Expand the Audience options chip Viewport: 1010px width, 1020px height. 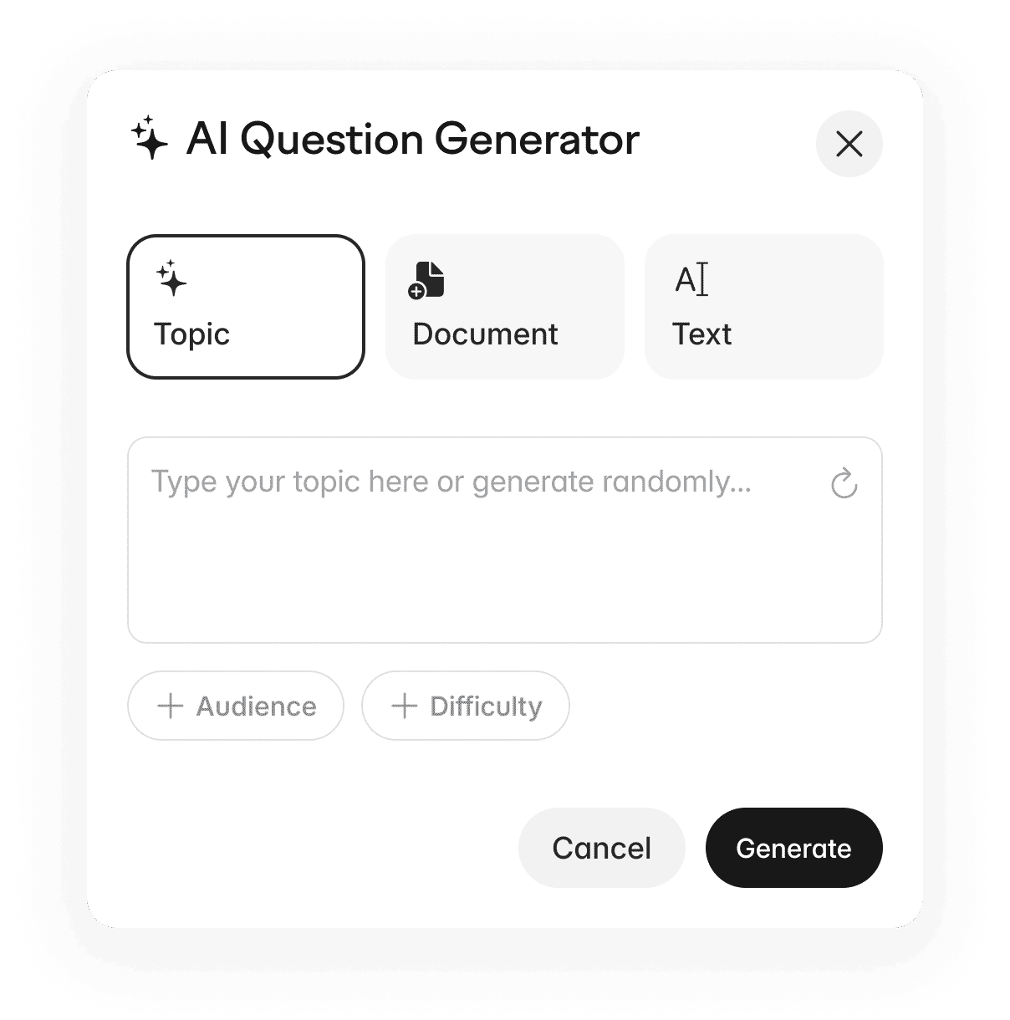point(235,706)
